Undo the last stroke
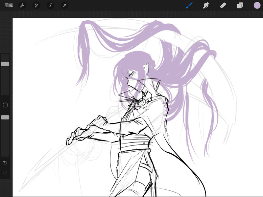The height and width of the screenshot is (197, 263). tap(5, 163)
